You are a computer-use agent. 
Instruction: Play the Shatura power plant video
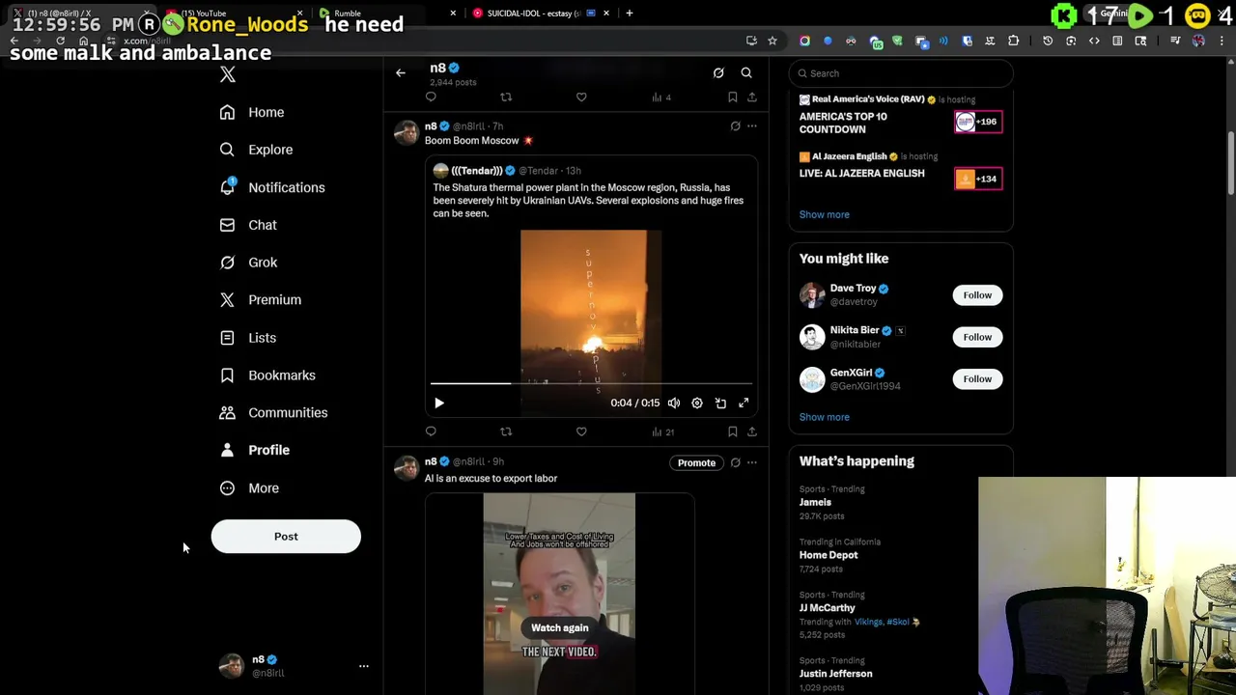tap(439, 403)
